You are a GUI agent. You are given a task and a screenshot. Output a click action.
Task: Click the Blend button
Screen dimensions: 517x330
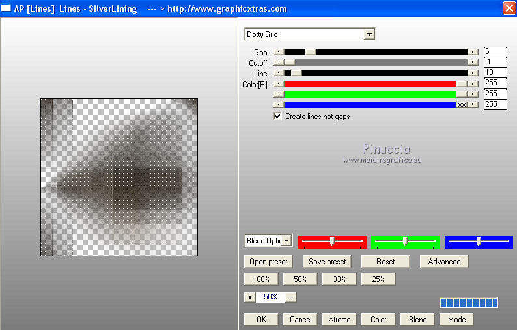(x=417, y=320)
